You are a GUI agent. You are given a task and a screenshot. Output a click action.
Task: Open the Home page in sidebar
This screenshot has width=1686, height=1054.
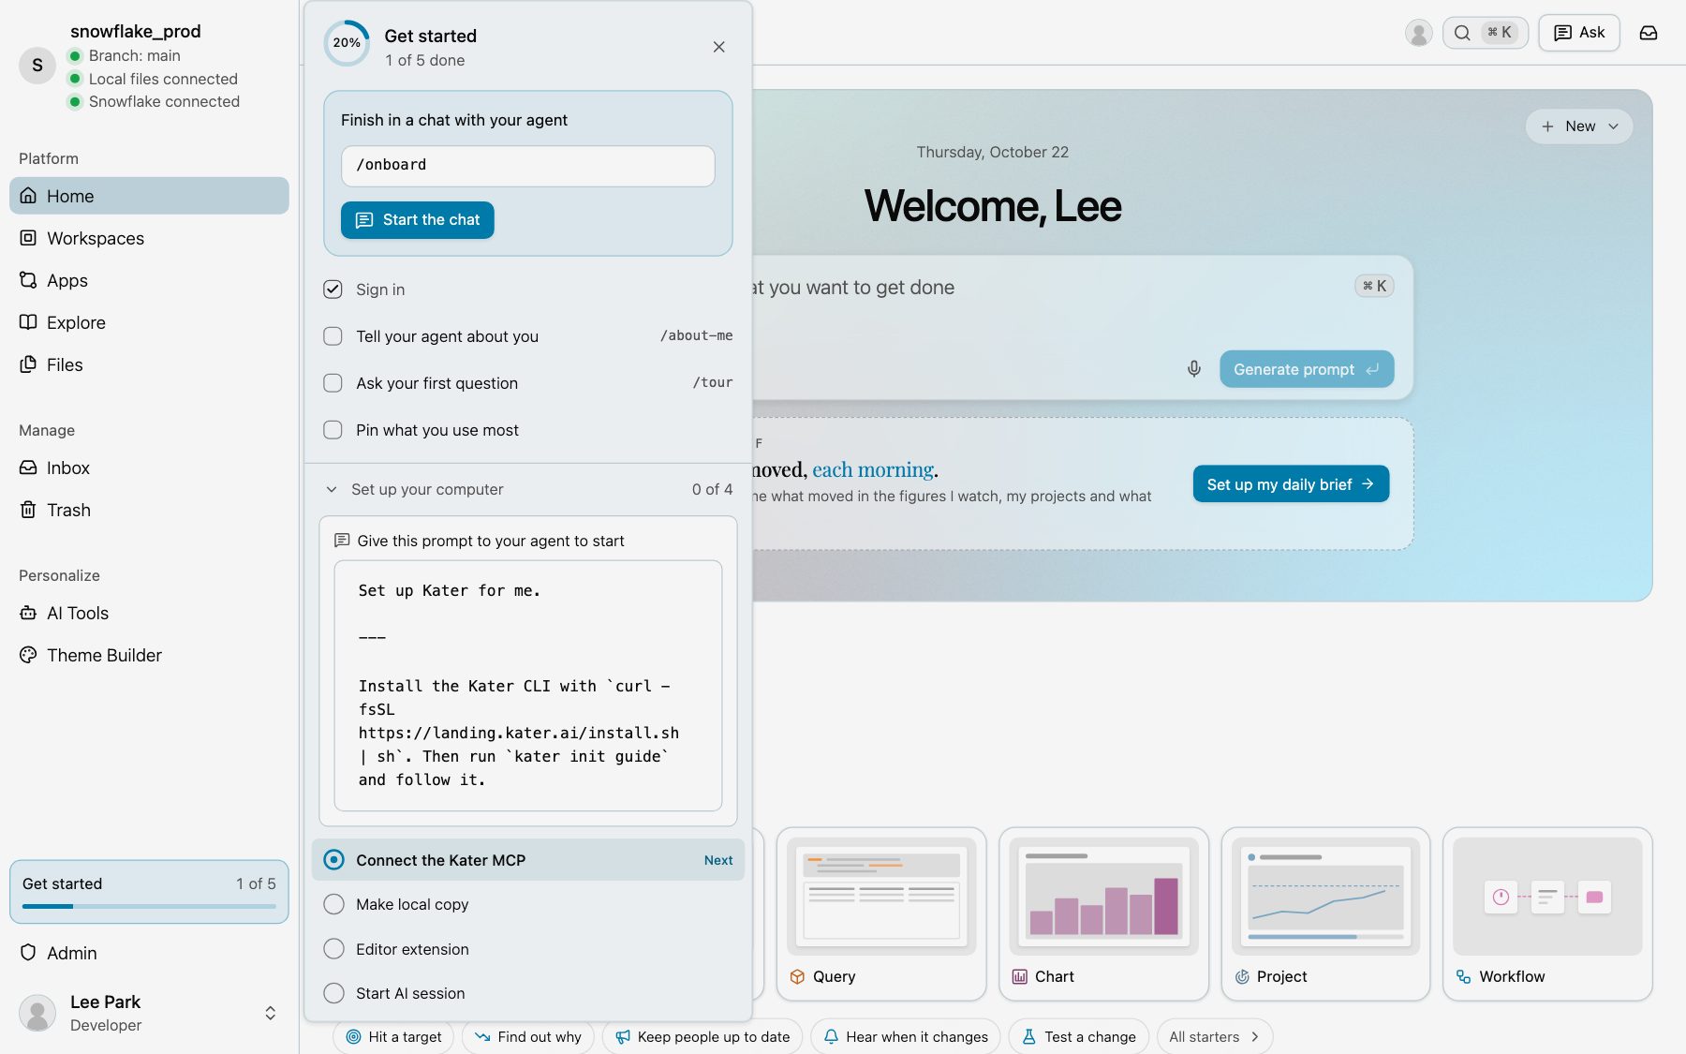(x=149, y=196)
